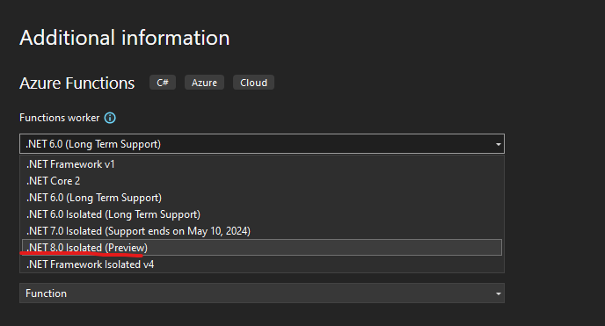This screenshot has width=605, height=326.
Task: Click the Azure tag
Action: pyautogui.click(x=205, y=83)
